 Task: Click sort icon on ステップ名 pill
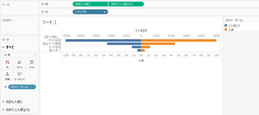[104, 12]
